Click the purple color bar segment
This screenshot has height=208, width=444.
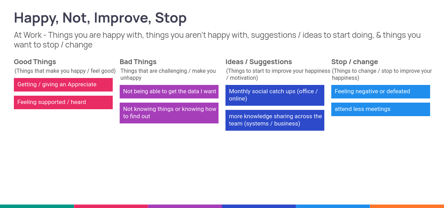[185, 206]
